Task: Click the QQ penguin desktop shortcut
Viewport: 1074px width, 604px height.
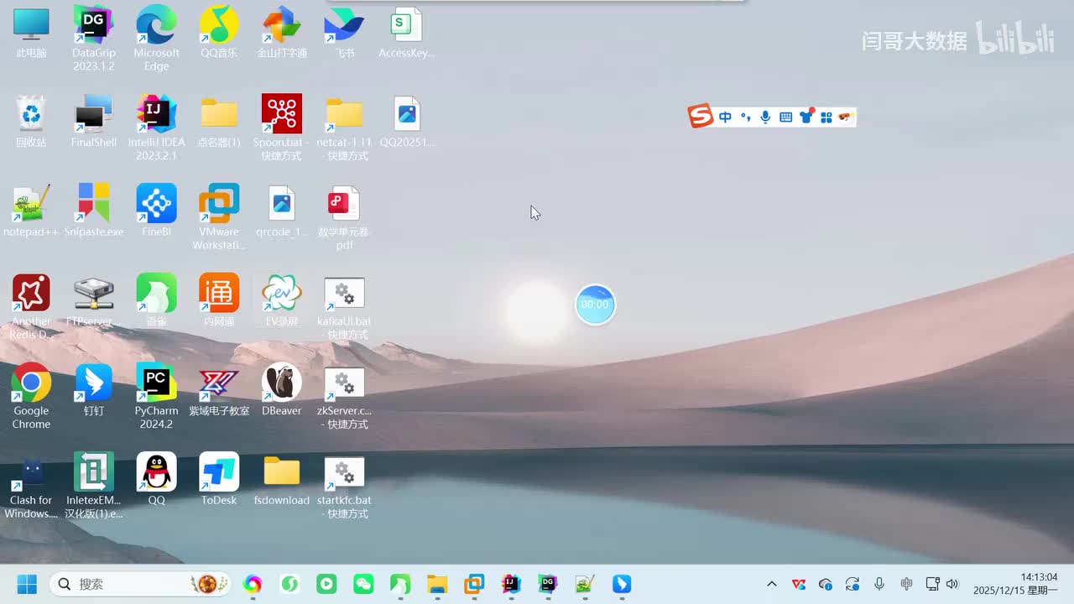Action: click(x=156, y=480)
